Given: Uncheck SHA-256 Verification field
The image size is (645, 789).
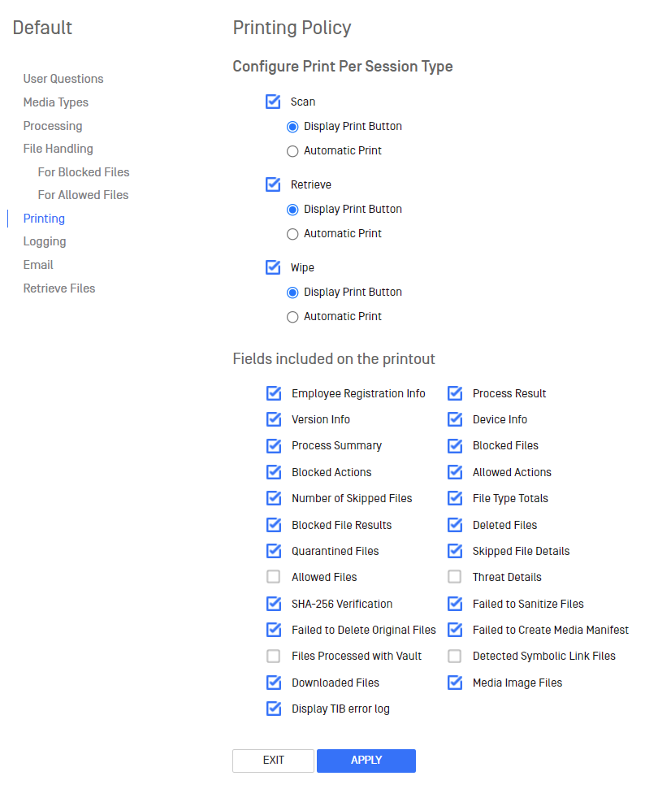Looking at the screenshot, I should click(275, 603).
